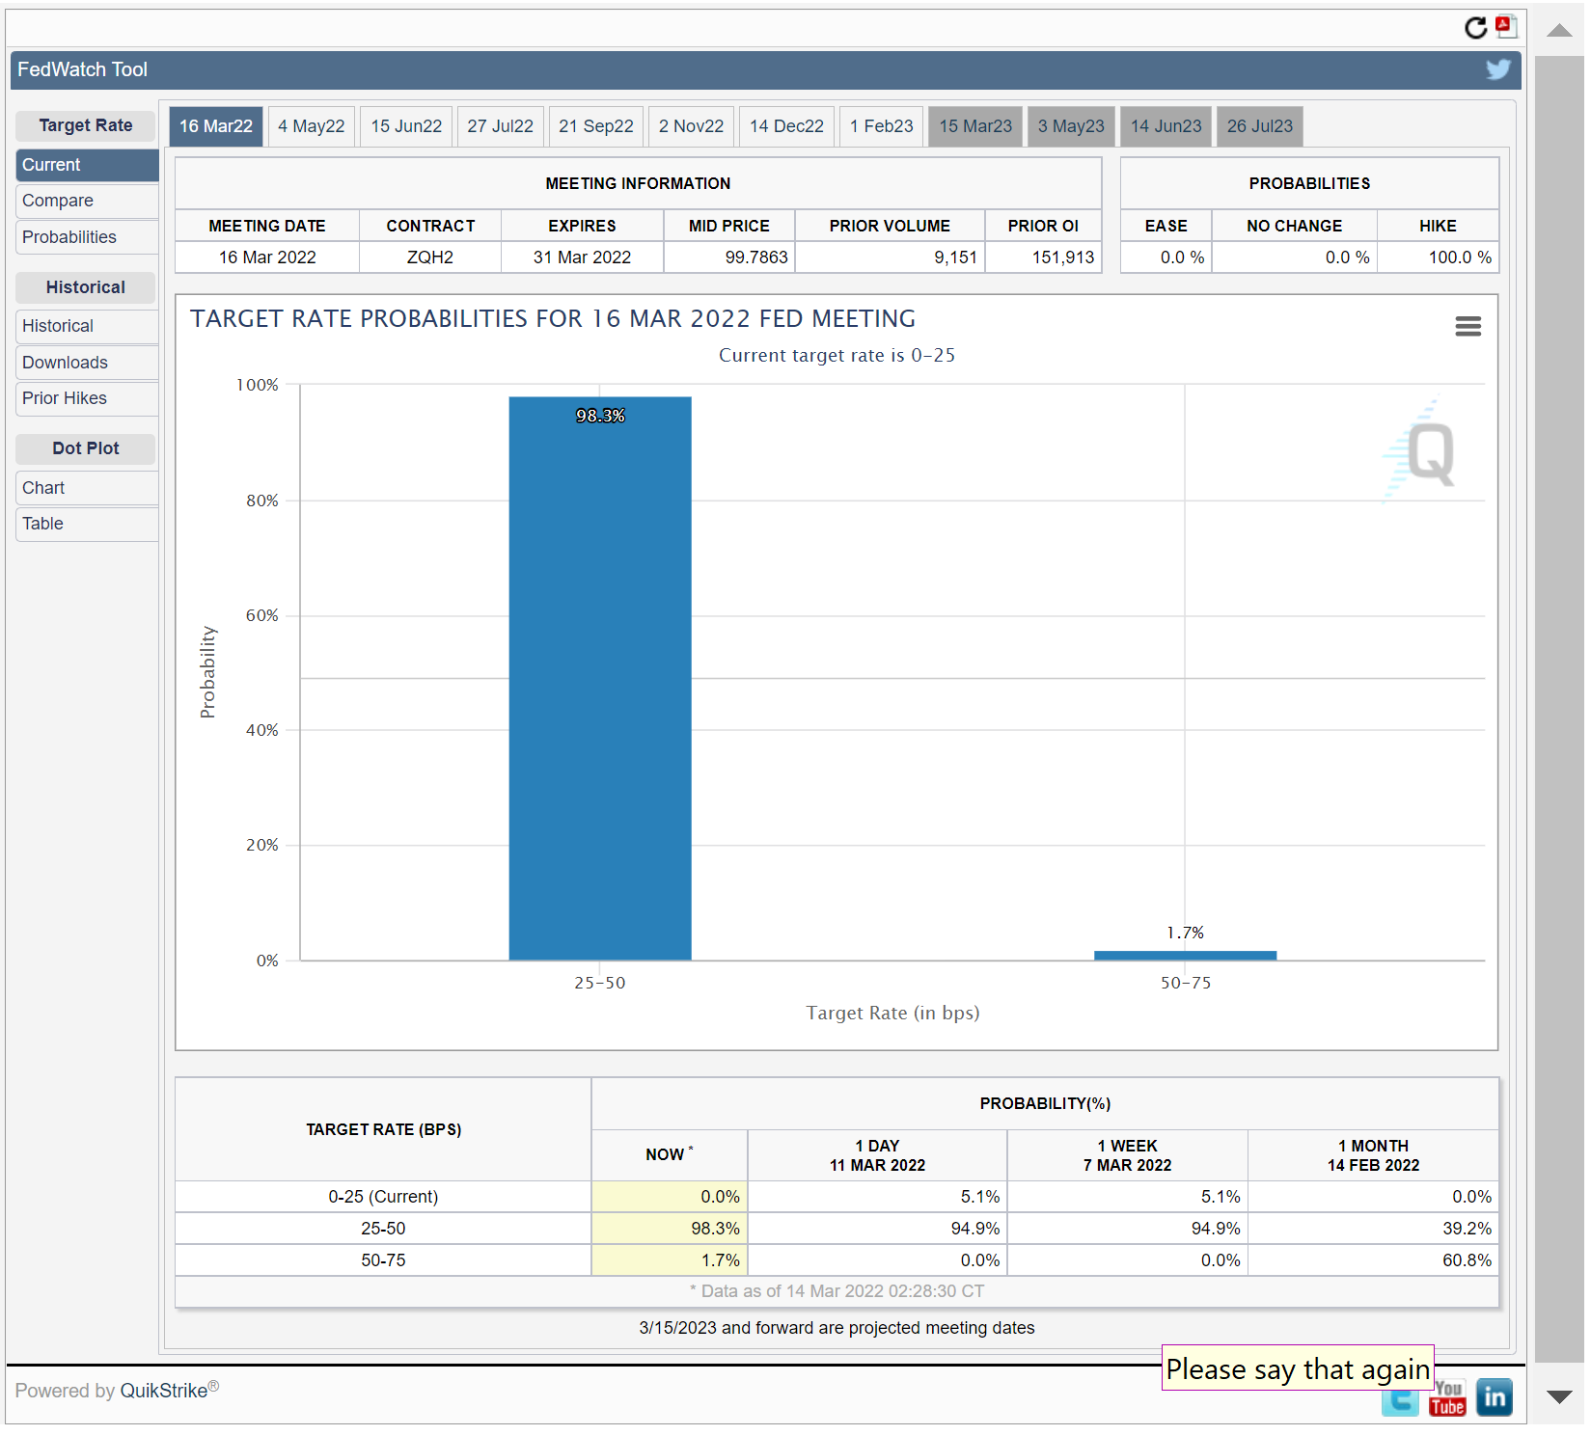This screenshot has width=1591, height=1435.
Task: Click the Twitter bird icon in header
Action: (x=1497, y=69)
